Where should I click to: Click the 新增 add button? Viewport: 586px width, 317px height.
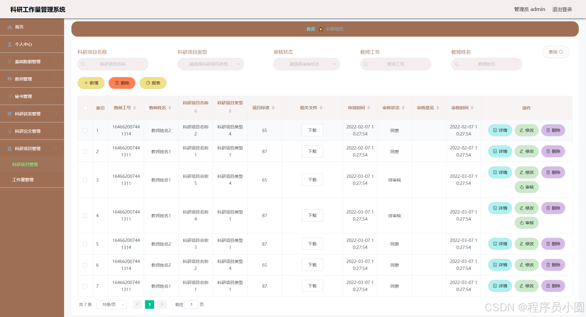click(x=91, y=83)
